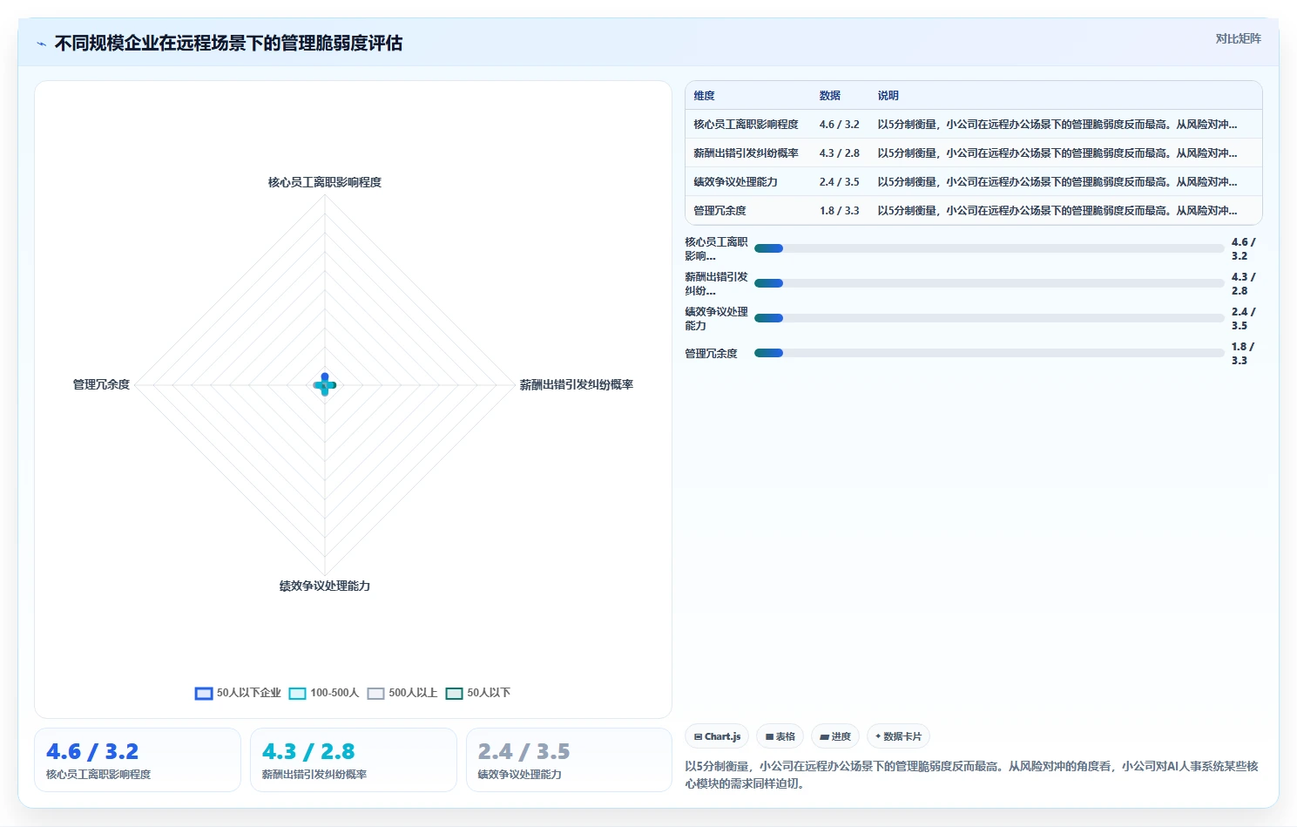The width and height of the screenshot is (1297, 827).
Task: Click radar axis label 管理冗余度
Action: (x=101, y=384)
